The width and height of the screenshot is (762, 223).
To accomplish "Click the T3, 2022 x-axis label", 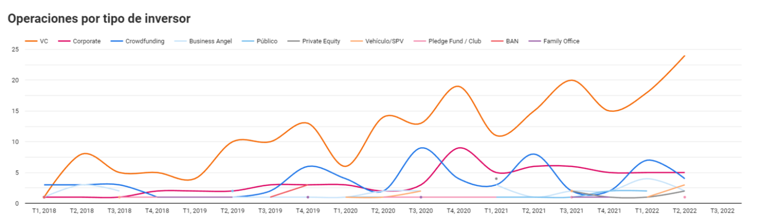I will (722, 210).
